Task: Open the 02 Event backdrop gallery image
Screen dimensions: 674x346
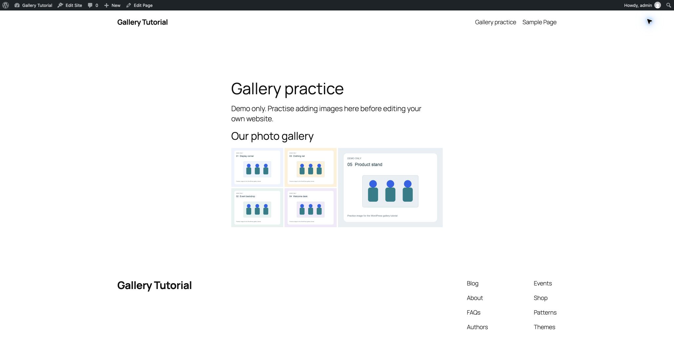Action: [x=257, y=208]
